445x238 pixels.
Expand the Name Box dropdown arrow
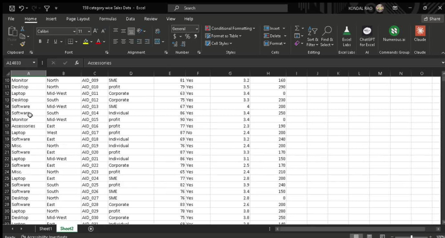34,63
